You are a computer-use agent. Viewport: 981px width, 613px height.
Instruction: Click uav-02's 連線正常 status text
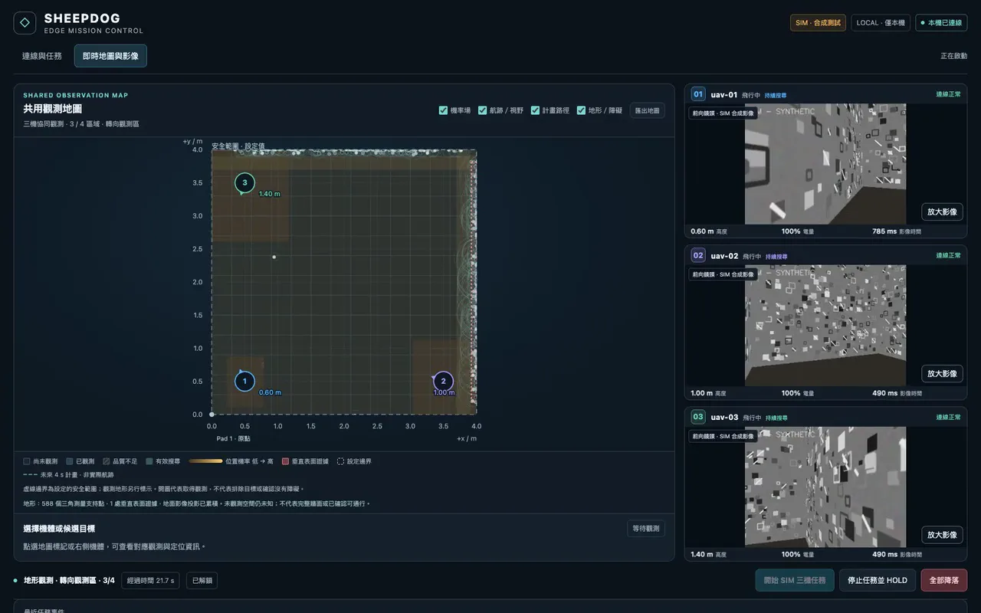click(948, 256)
